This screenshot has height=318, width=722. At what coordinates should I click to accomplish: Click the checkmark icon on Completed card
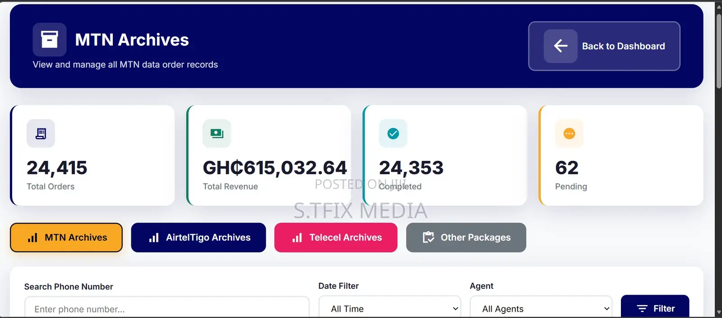coord(393,133)
